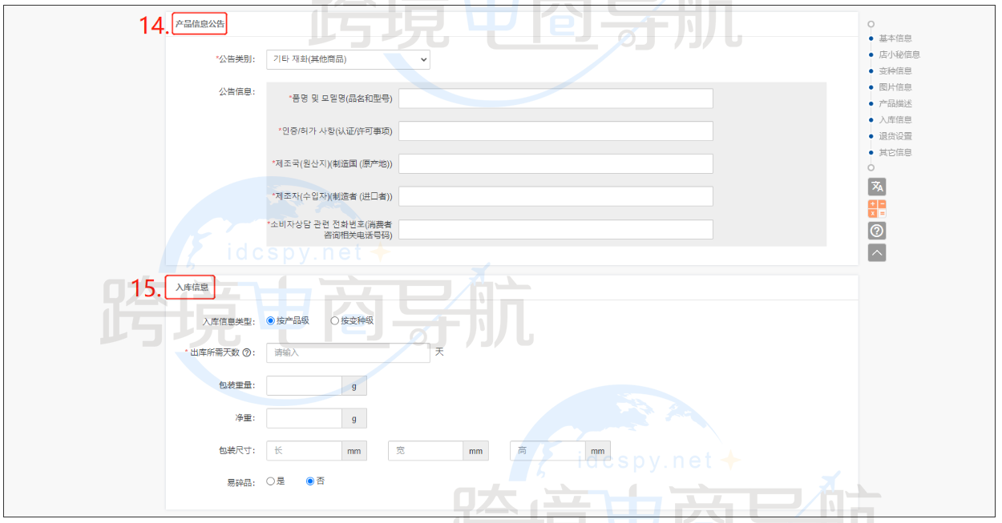The image size is (1002, 523).
Task: Click the translate (文A) sidebar icon
Action: pos(876,186)
